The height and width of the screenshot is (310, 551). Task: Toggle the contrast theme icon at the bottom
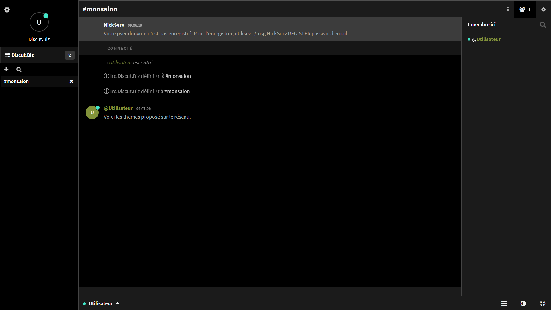523,303
